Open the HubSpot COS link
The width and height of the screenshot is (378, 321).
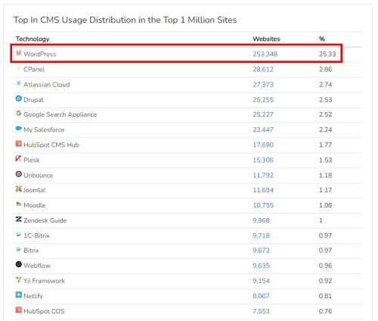(x=44, y=311)
